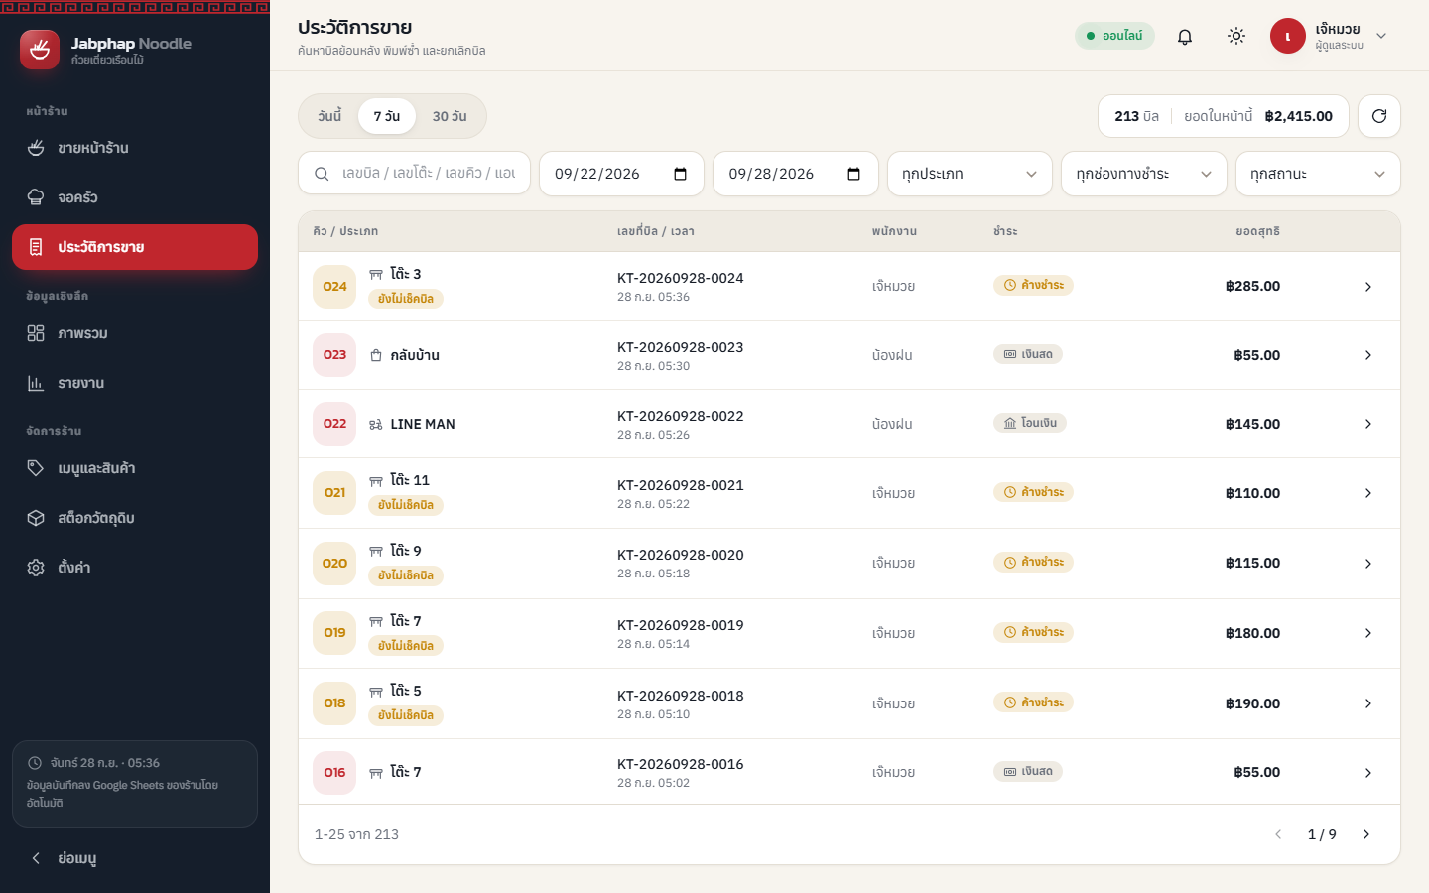The width and height of the screenshot is (1429, 893).
Task: Open details chevron for bill KT-20260928-0018
Action: pos(1368,703)
